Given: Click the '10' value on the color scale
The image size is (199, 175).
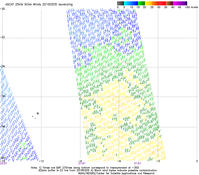Looking at the screenshot, I should pos(131,7).
